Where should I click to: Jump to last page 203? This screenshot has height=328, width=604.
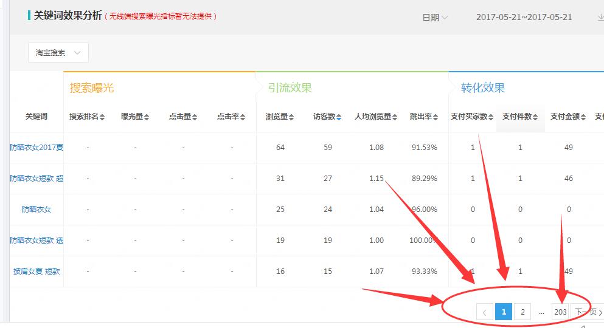tap(560, 312)
